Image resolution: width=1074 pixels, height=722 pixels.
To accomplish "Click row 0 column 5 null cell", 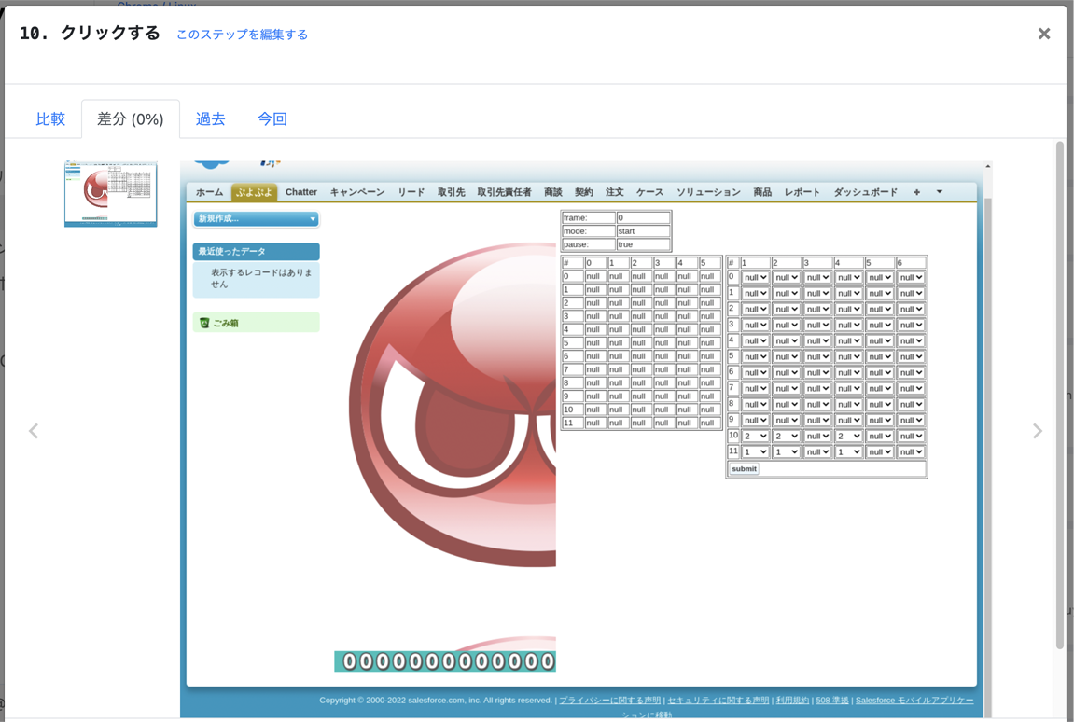I will (x=709, y=277).
